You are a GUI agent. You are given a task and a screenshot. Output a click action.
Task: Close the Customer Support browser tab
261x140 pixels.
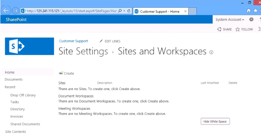click(x=185, y=11)
